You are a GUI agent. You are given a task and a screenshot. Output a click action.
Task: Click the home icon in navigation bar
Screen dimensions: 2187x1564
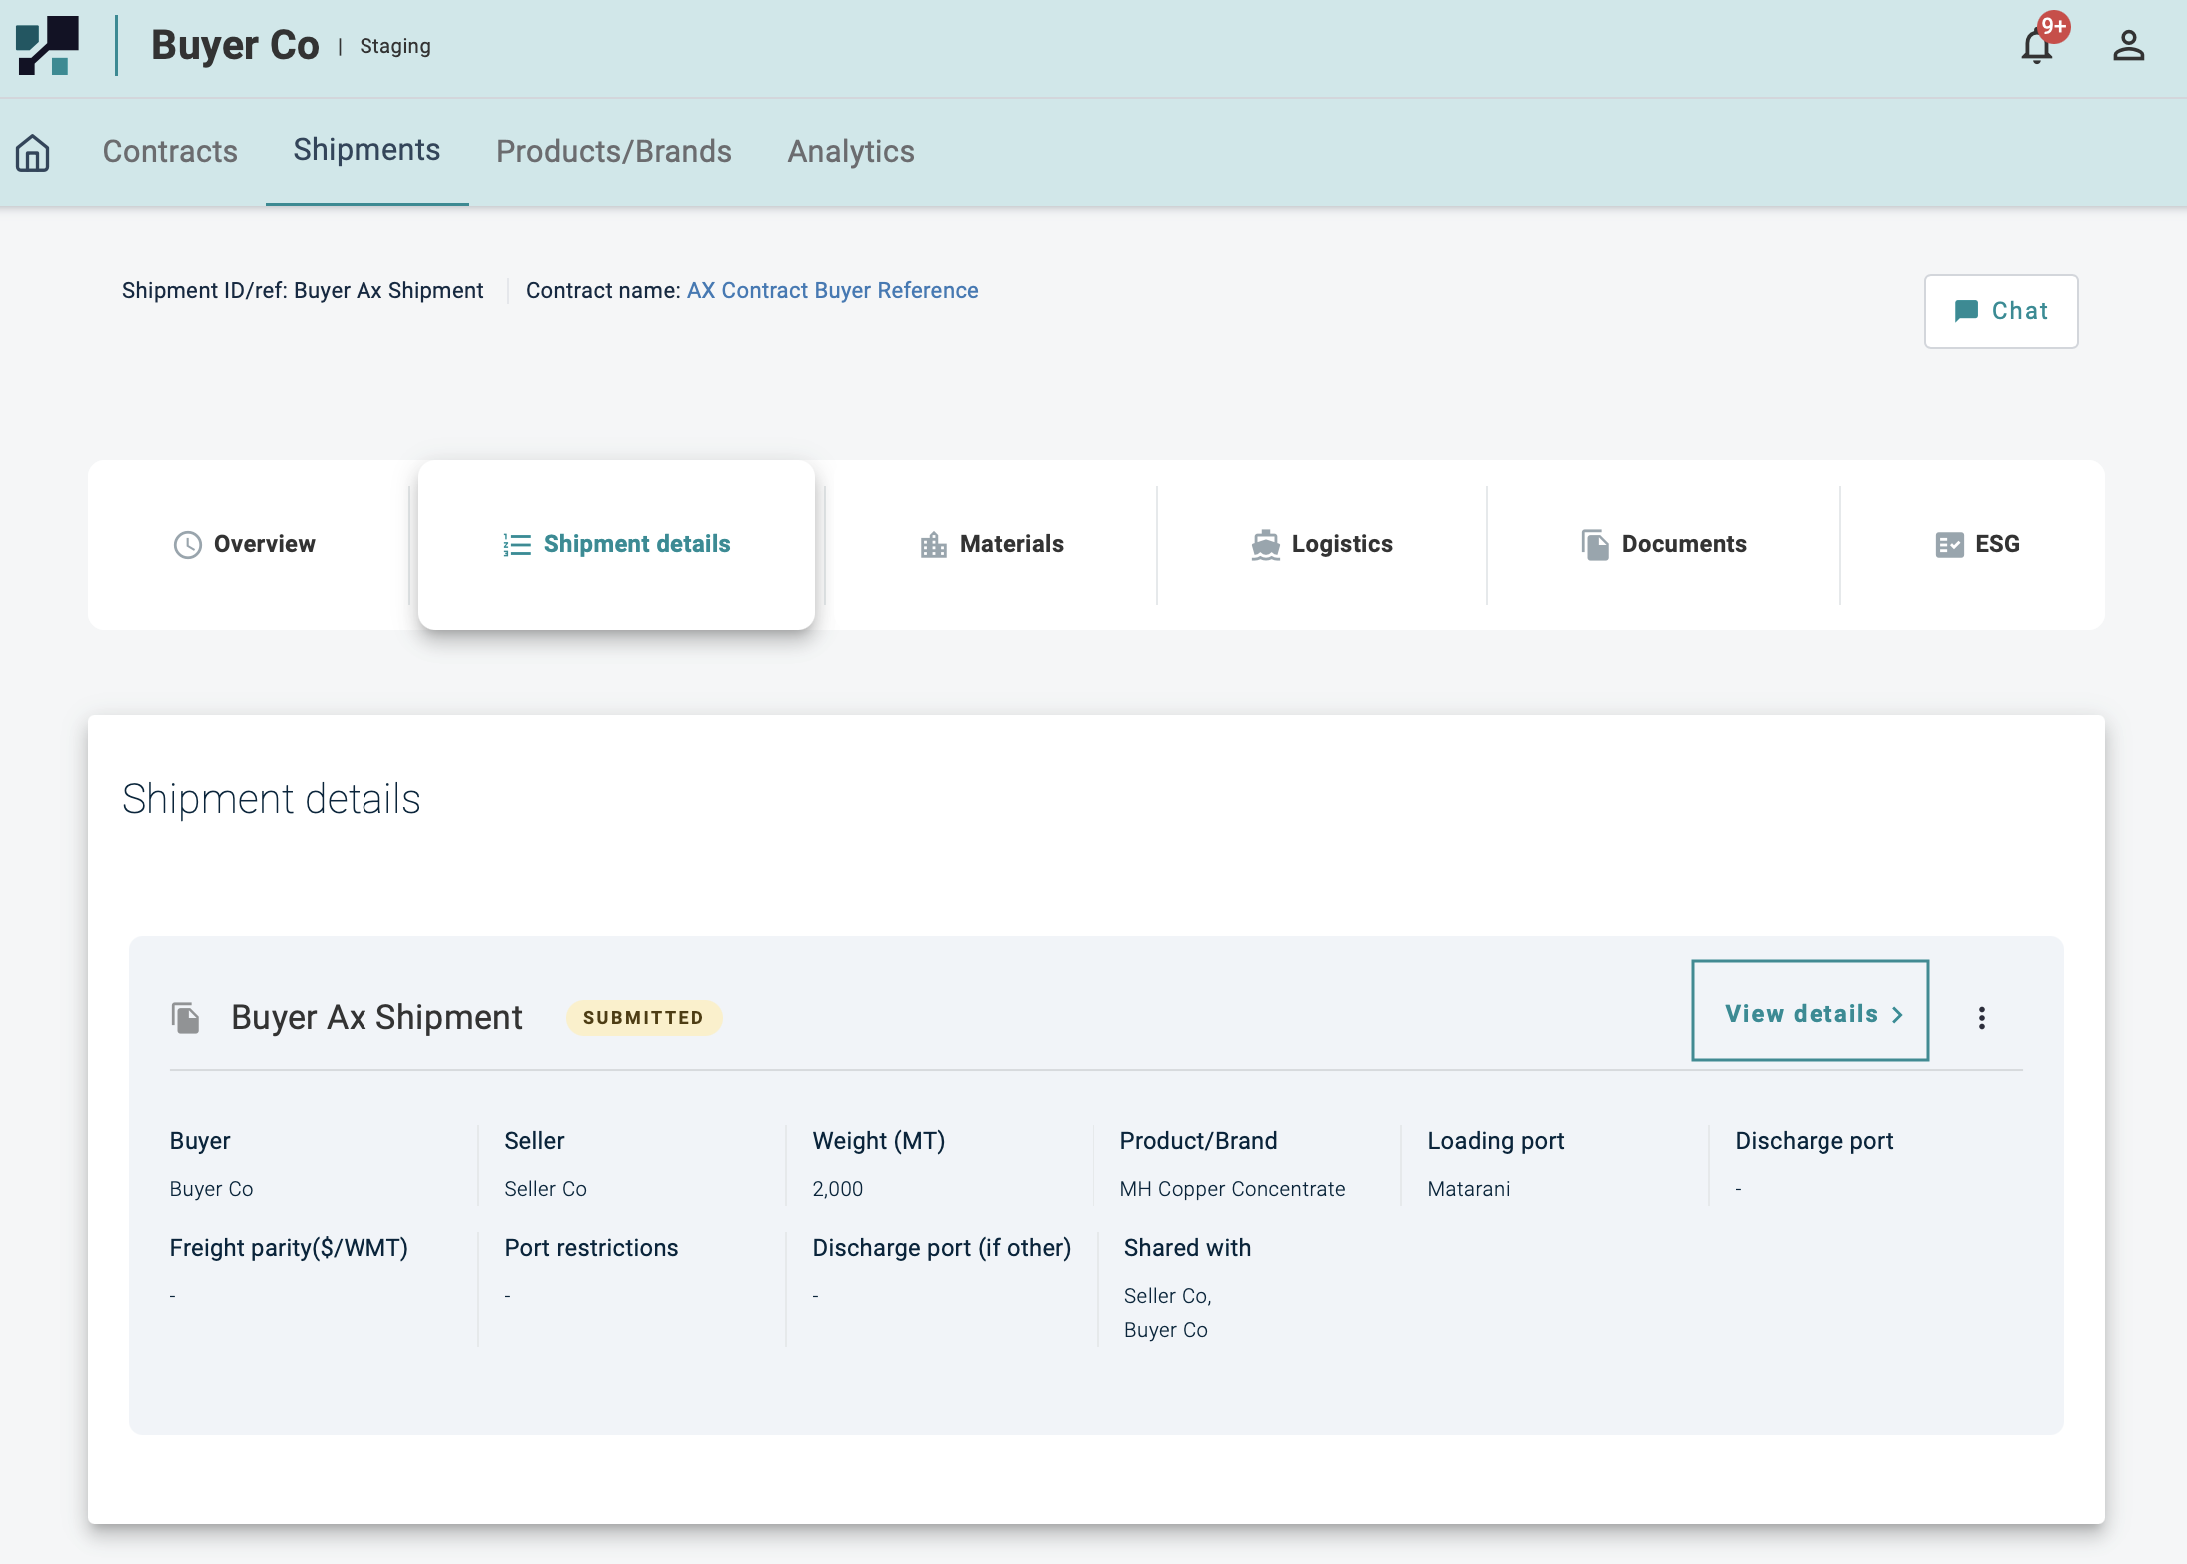pos(33,152)
